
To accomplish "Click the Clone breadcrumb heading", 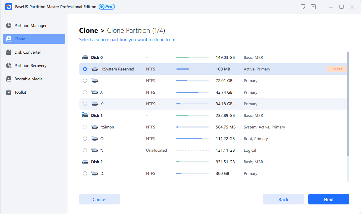I will point(88,30).
